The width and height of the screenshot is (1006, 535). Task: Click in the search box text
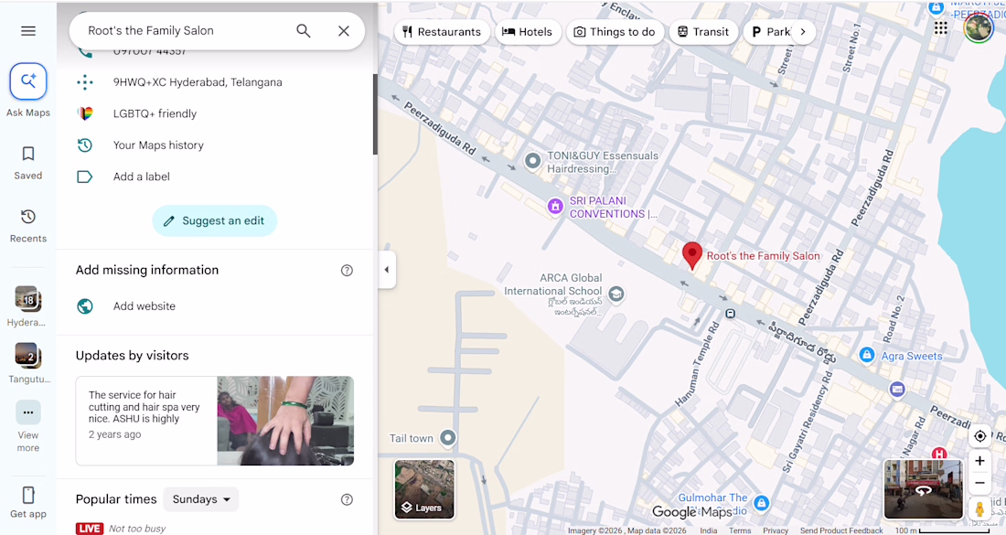pyautogui.click(x=151, y=31)
